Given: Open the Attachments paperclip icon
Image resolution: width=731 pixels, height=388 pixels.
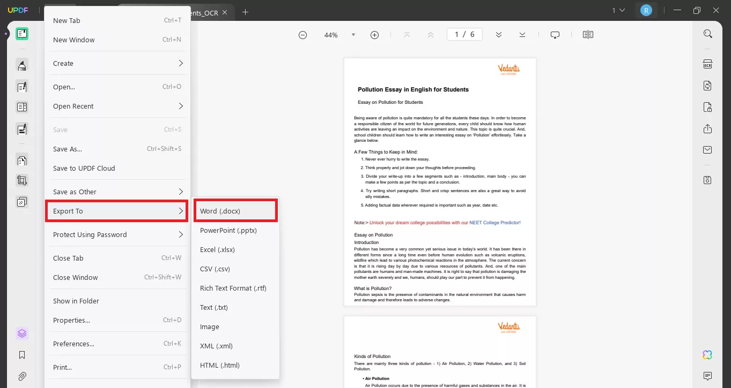Looking at the screenshot, I should [22, 376].
